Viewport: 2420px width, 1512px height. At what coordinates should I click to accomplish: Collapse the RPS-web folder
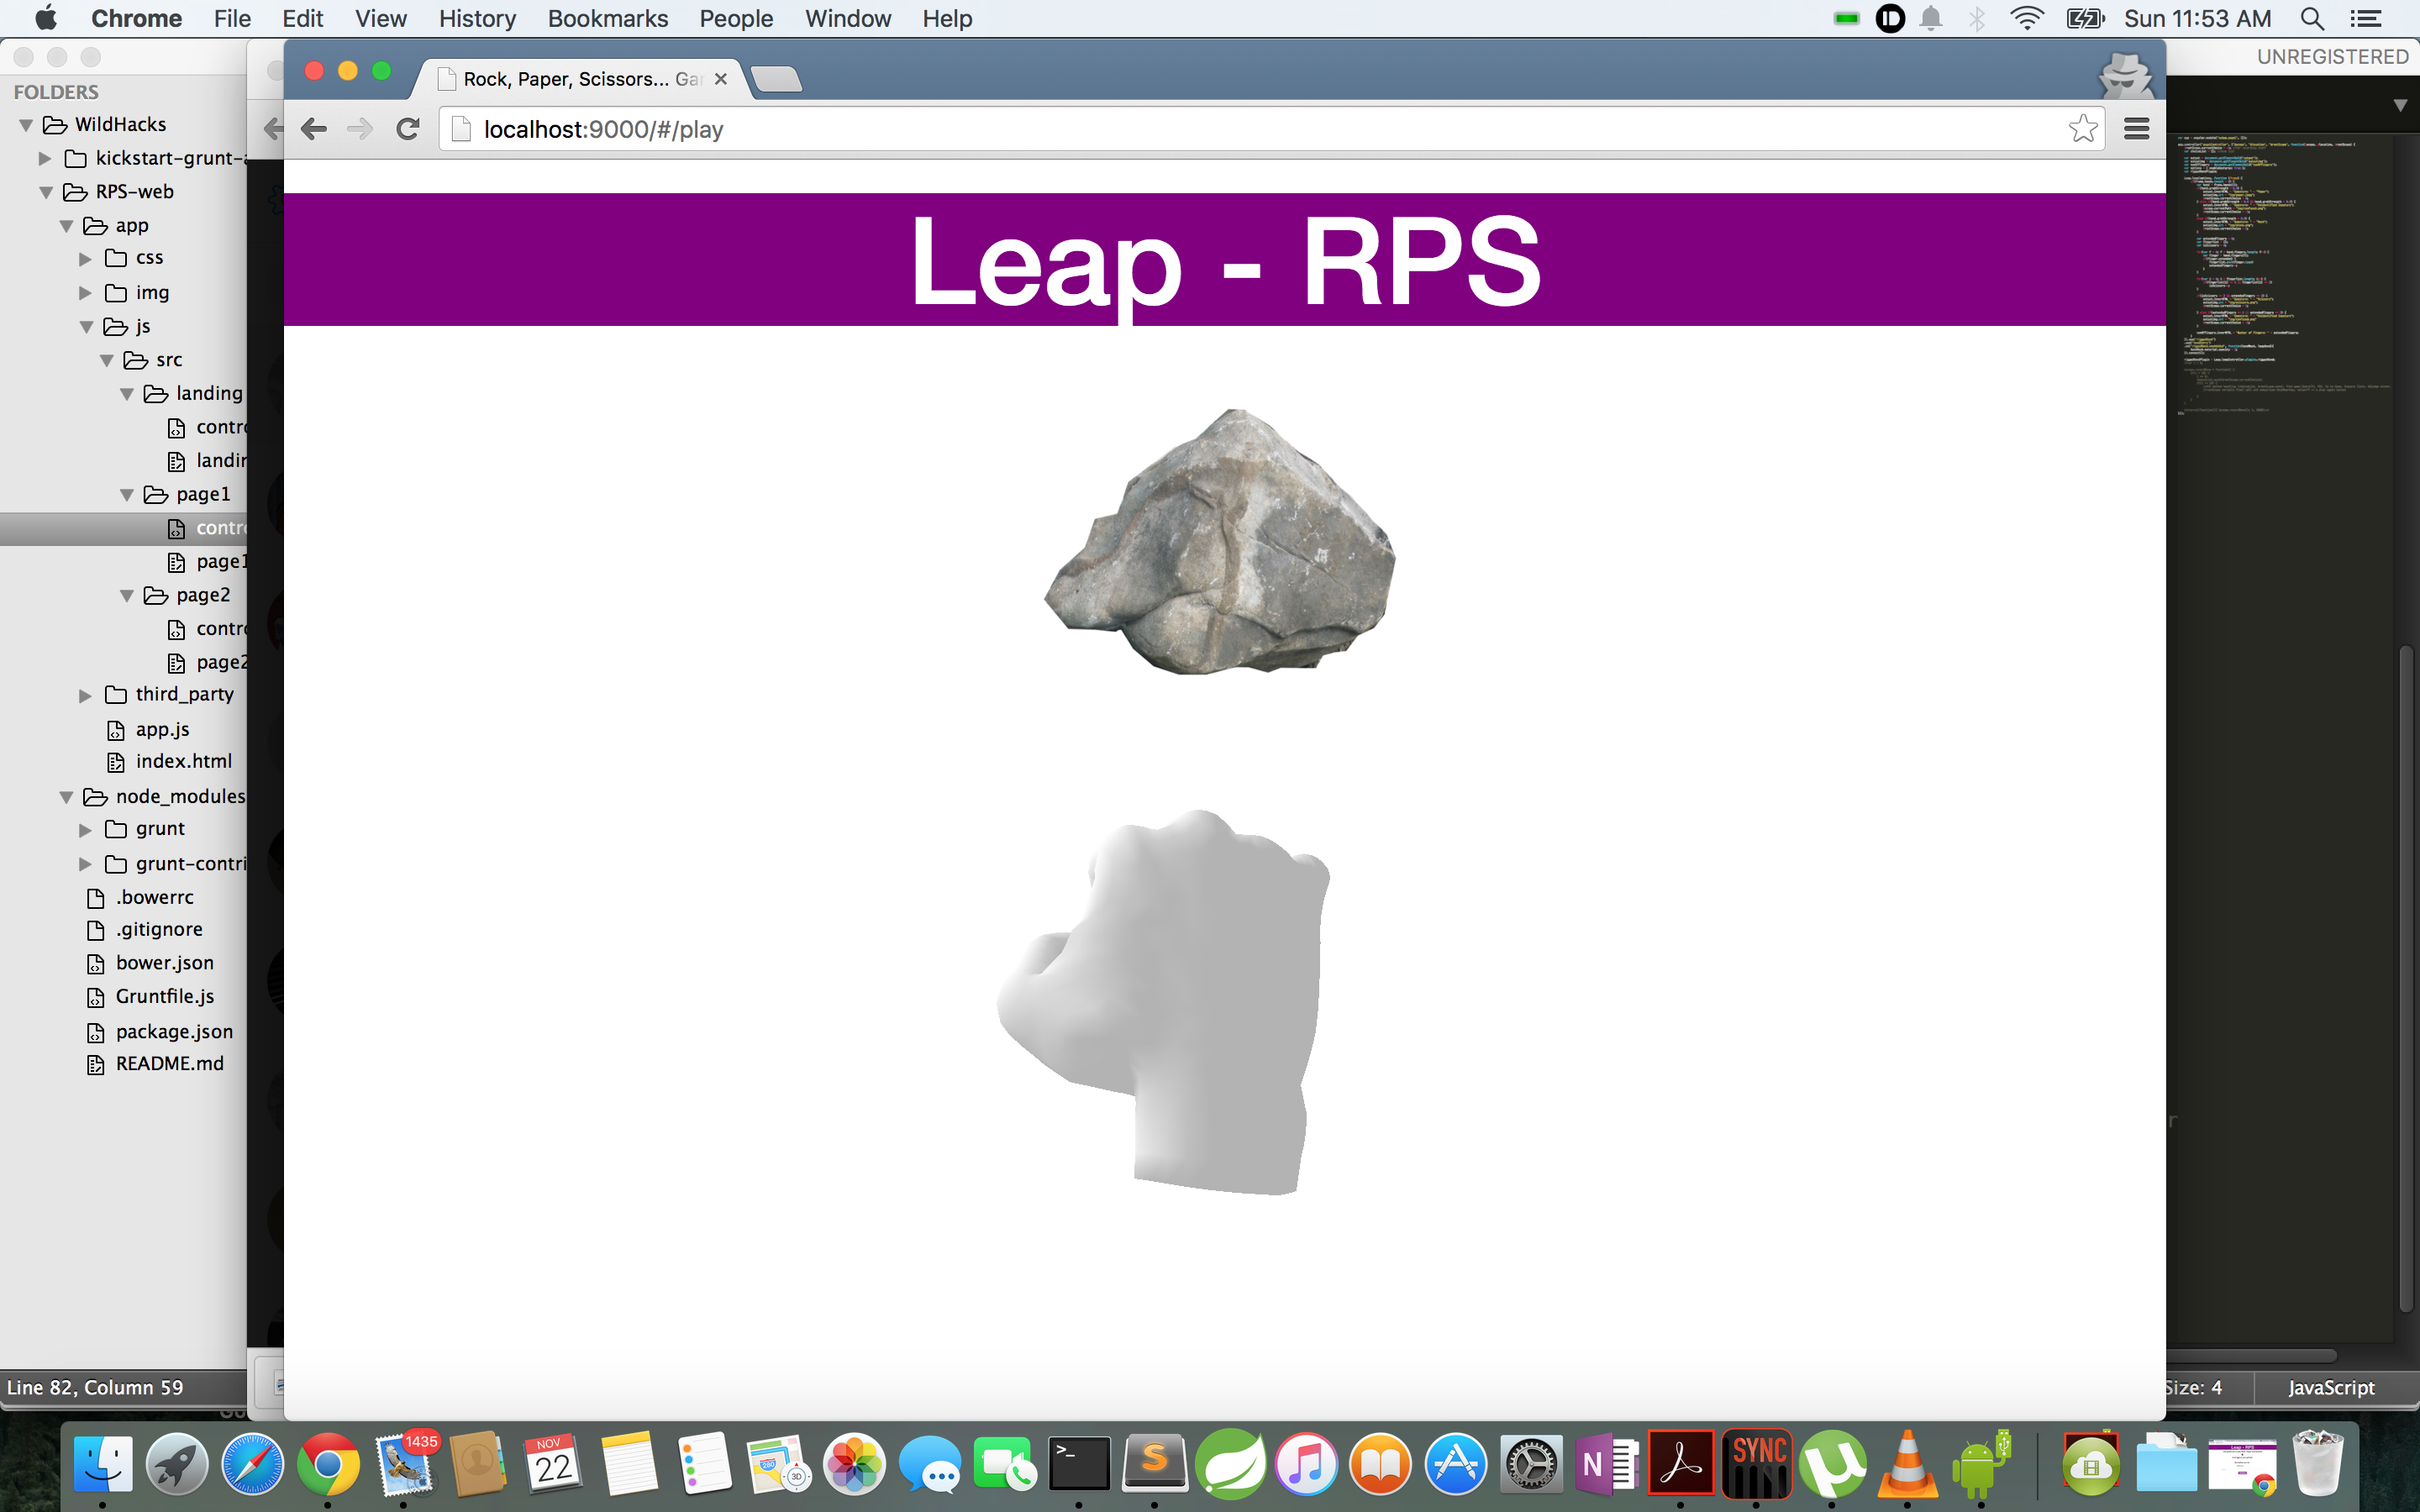(46, 192)
